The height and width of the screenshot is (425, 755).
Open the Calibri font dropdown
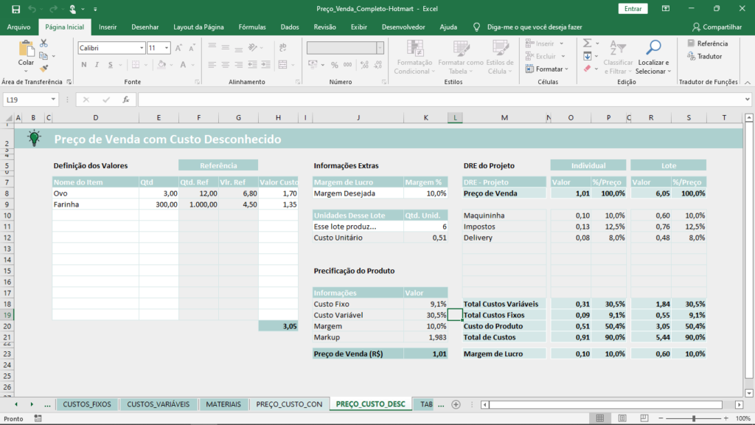(x=140, y=46)
